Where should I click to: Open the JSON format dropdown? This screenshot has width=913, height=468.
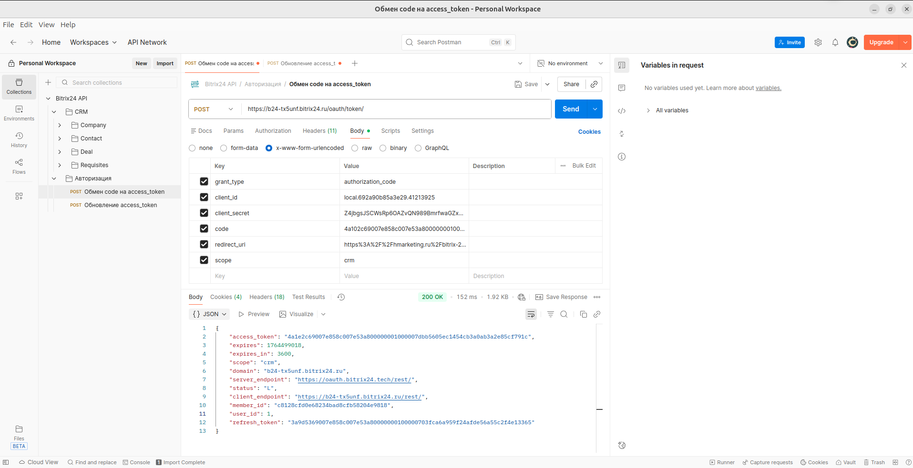point(210,314)
